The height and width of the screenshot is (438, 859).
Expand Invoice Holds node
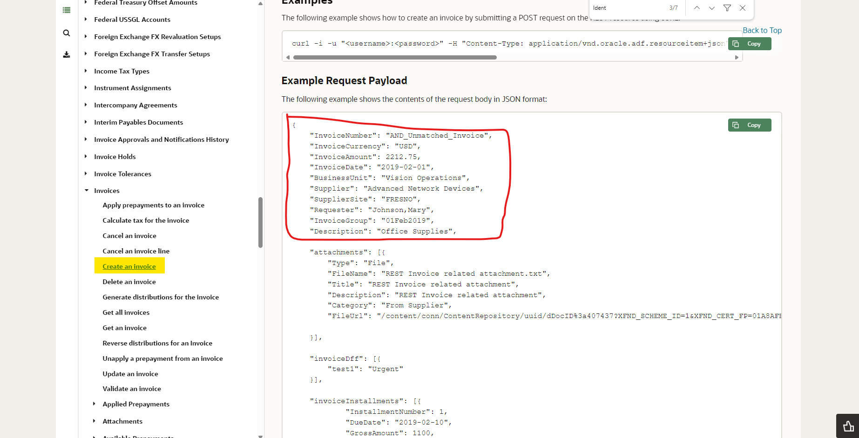tap(86, 157)
